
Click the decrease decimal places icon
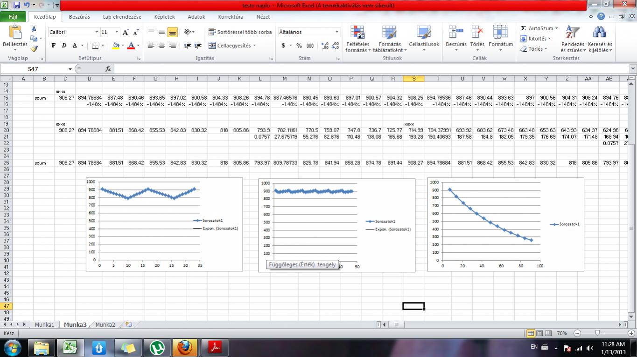[336, 46]
